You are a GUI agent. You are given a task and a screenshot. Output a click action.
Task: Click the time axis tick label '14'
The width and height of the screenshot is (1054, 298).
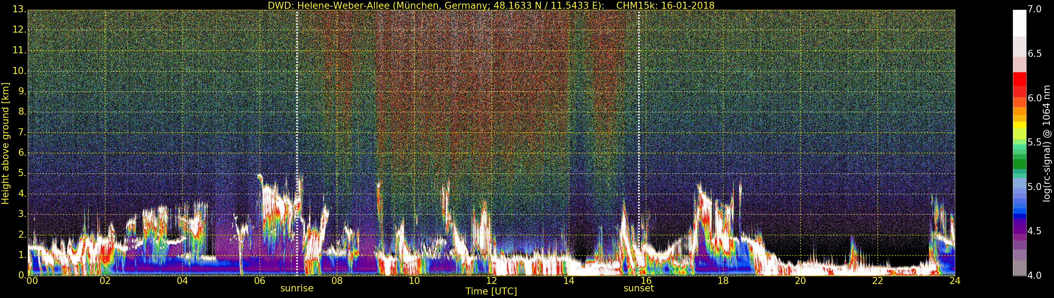pyautogui.click(x=569, y=281)
